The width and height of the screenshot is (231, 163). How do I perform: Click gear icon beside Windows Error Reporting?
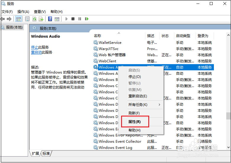coord(96,135)
